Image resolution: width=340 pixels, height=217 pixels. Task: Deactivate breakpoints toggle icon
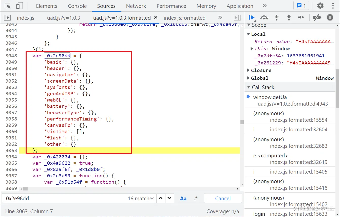click(x=317, y=17)
